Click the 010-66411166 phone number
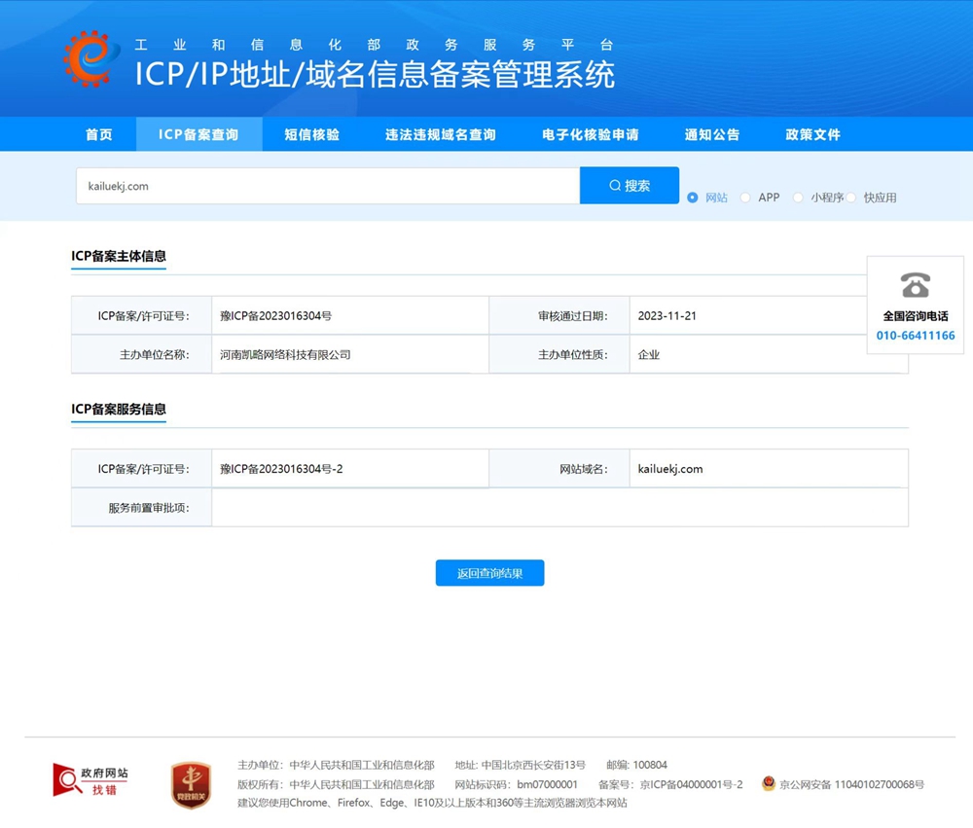The width and height of the screenshot is (973, 828). pos(916,336)
